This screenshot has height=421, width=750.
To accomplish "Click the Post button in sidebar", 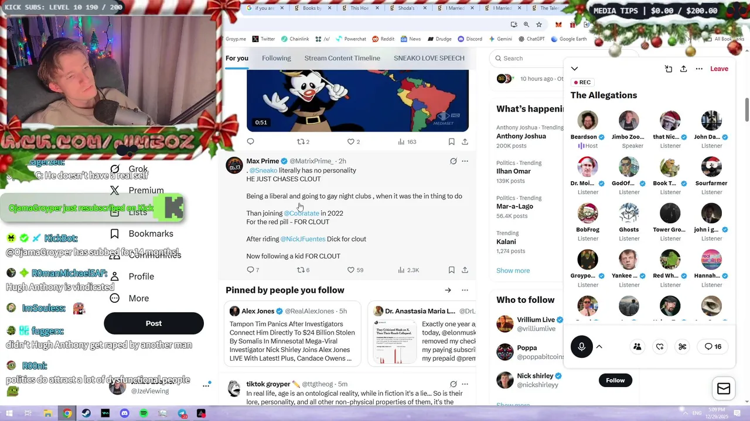I will (154, 323).
